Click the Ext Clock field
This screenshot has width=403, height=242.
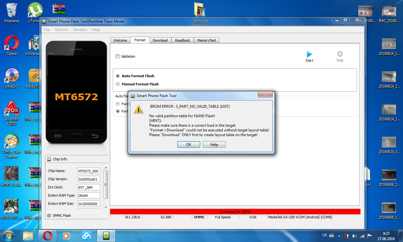[x=88, y=187]
